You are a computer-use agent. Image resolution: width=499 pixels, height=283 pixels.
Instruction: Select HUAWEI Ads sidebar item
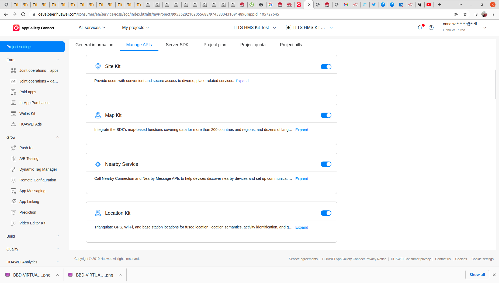click(x=30, y=124)
